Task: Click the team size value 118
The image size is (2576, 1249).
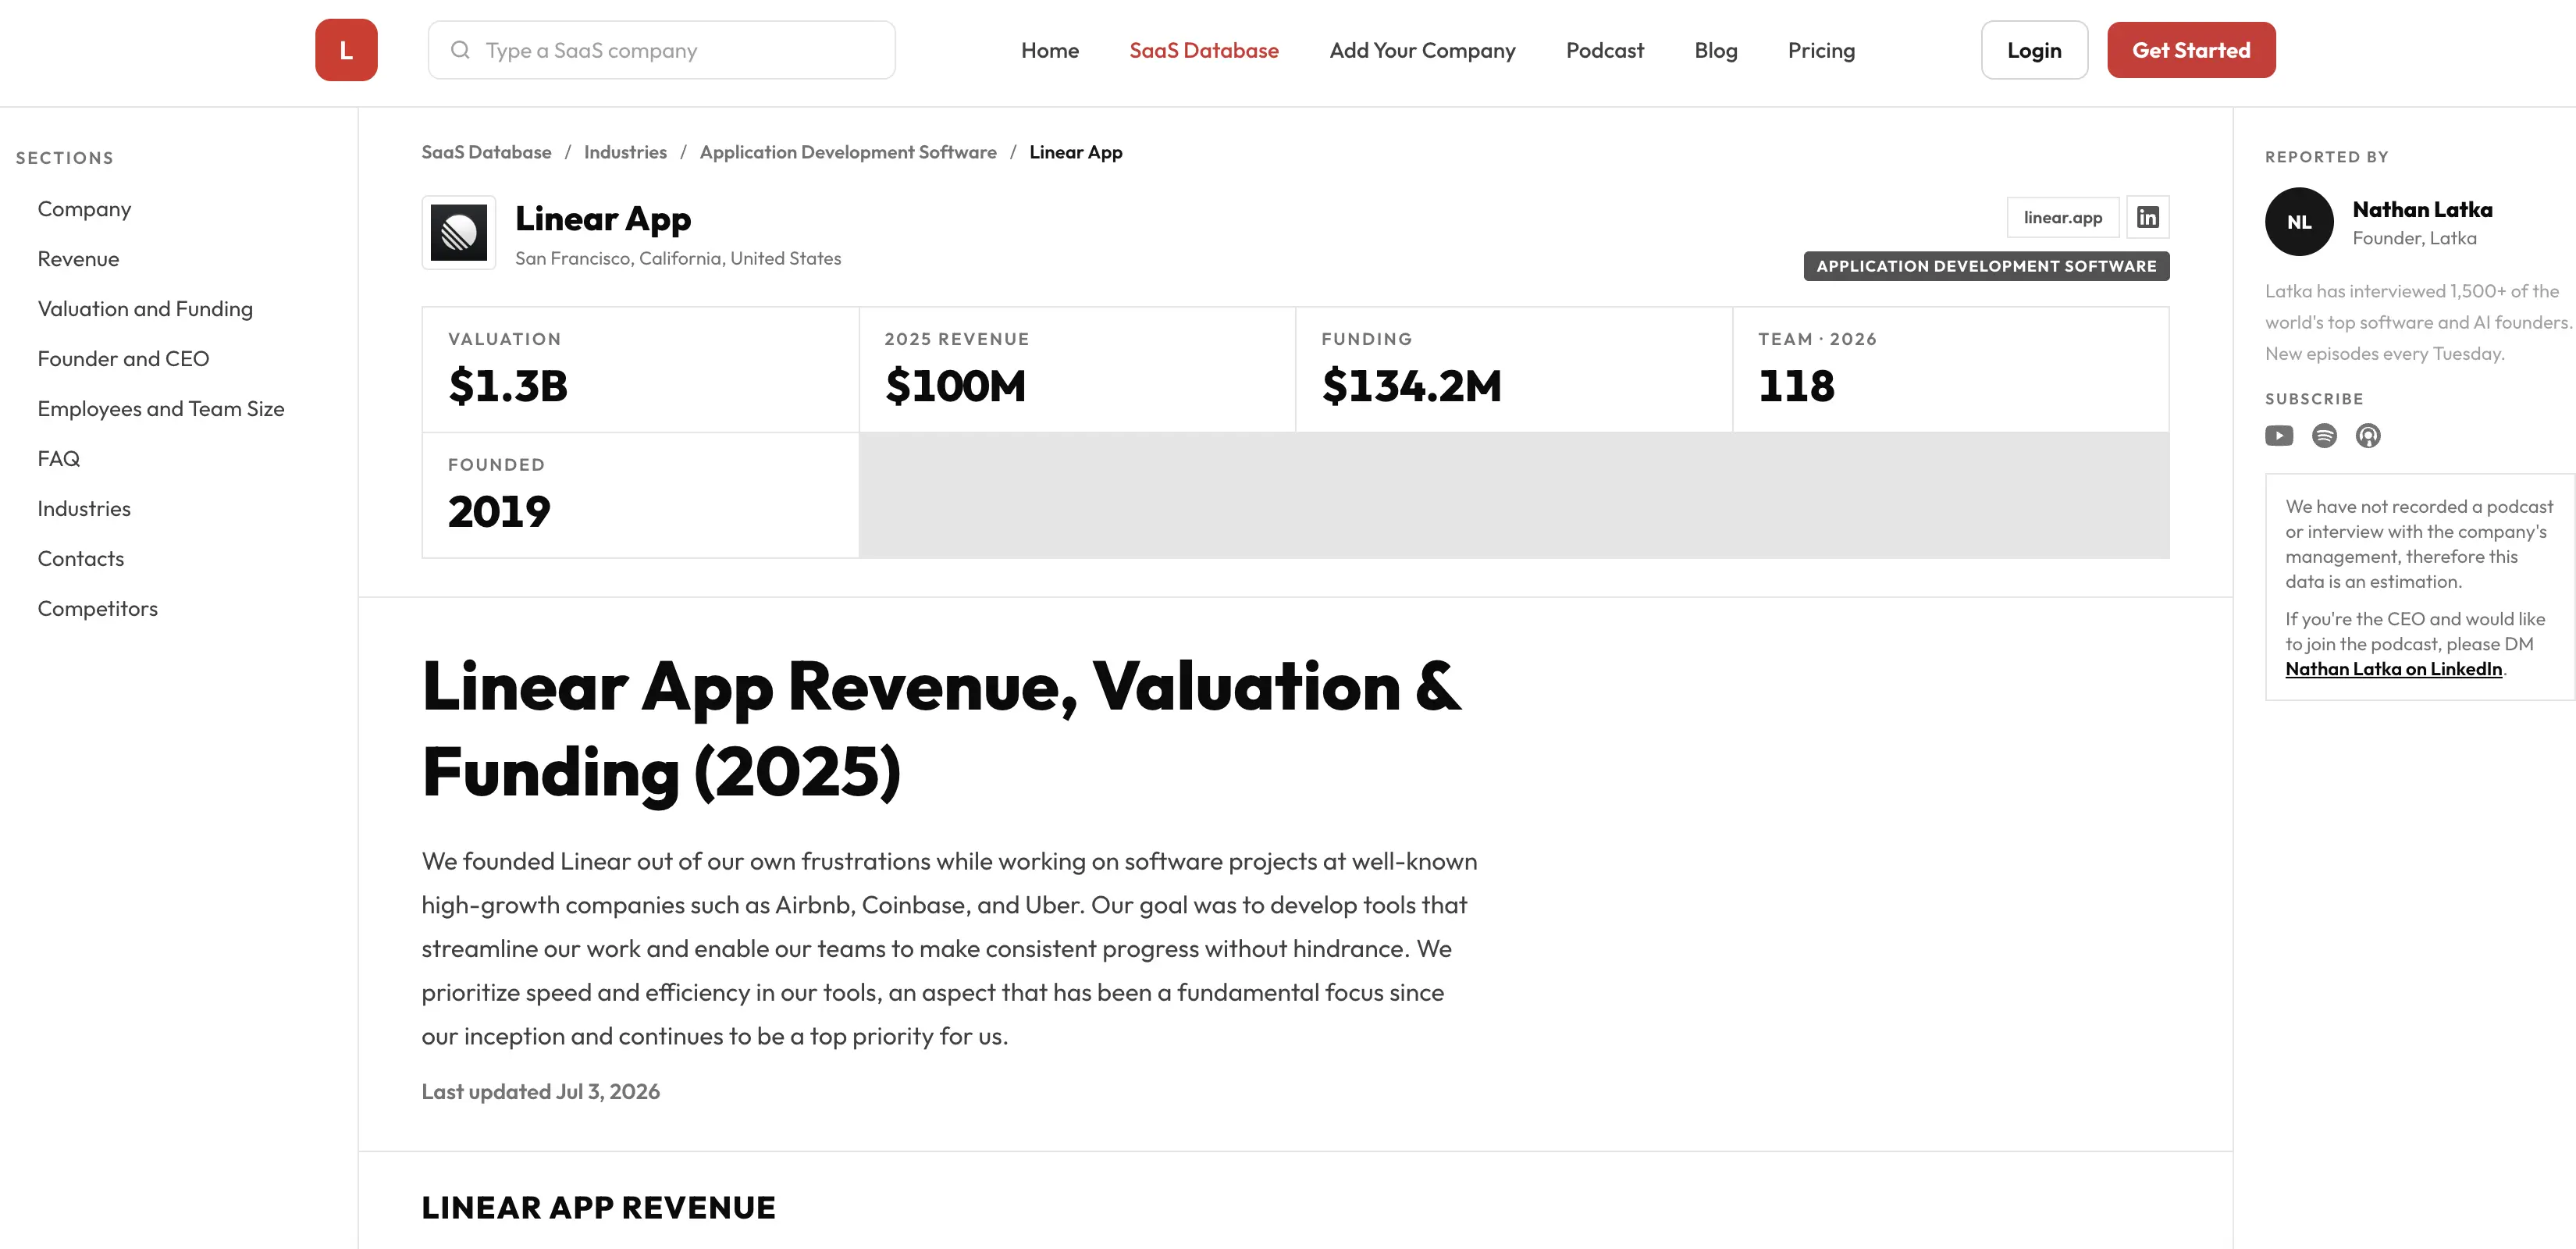Action: [1796, 386]
